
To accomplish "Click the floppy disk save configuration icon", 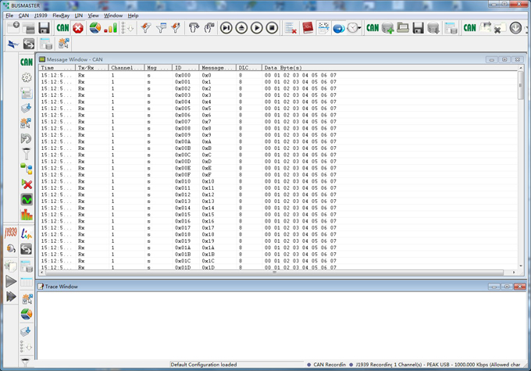I will tap(44, 28).
